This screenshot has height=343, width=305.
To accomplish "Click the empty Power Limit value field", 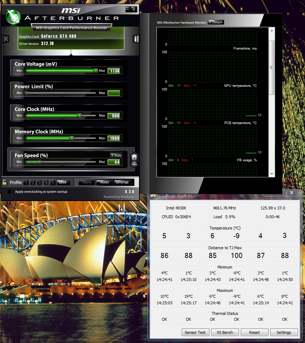I will click(114, 93).
